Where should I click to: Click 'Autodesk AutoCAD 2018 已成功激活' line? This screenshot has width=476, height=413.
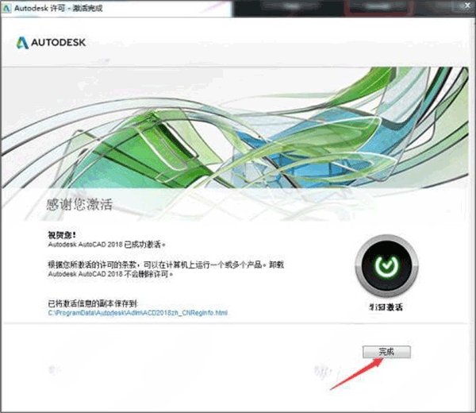[107, 245]
